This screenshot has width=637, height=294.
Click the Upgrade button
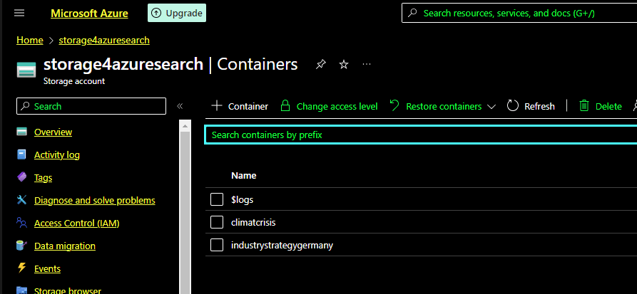click(177, 13)
